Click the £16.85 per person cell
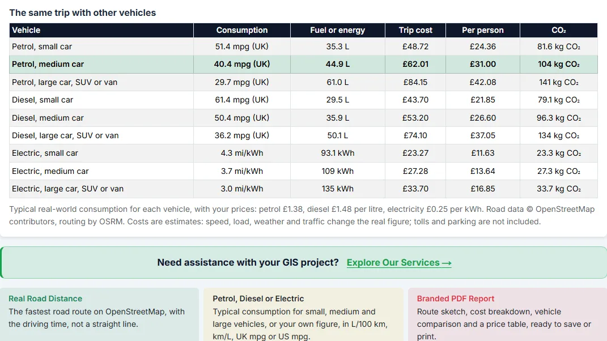The image size is (607, 341). pos(483,189)
